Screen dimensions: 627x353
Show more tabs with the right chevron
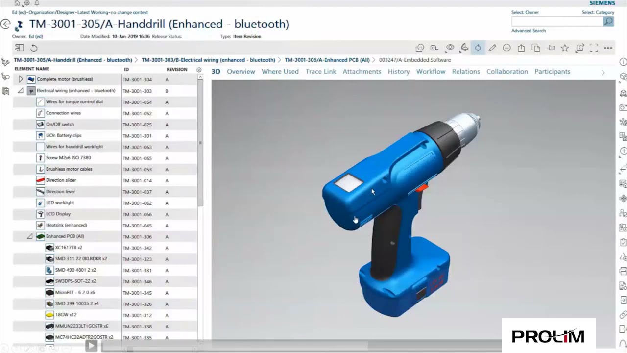603,72
